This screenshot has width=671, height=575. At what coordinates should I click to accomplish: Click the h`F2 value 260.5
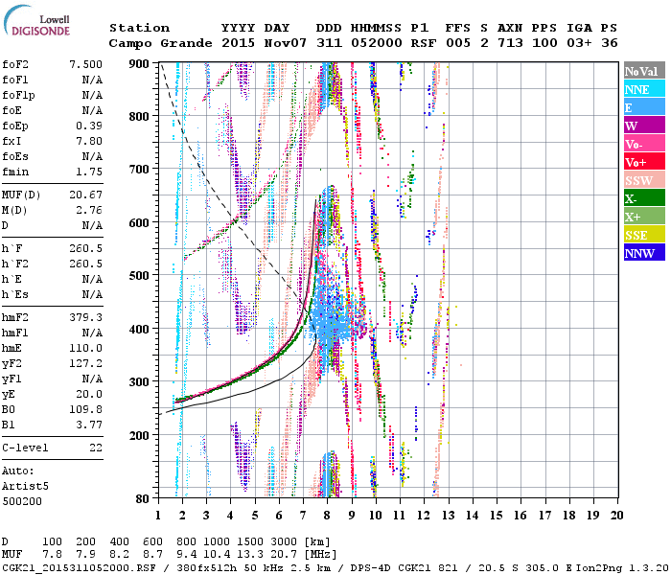[x=85, y=264]
